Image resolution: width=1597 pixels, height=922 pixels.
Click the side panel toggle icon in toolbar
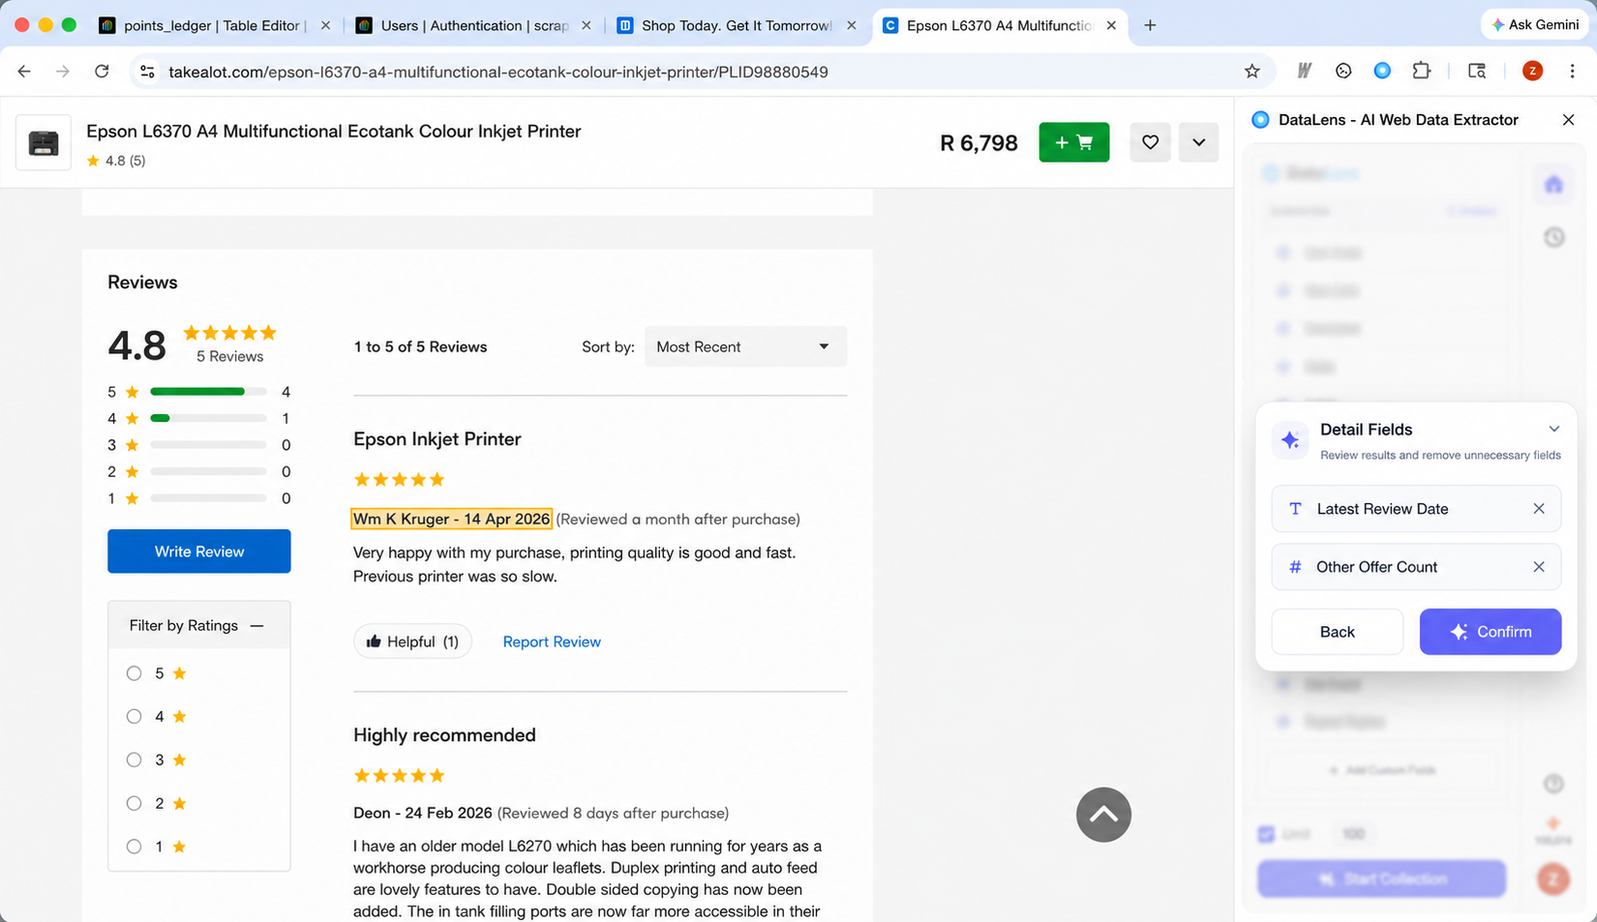1477,71
